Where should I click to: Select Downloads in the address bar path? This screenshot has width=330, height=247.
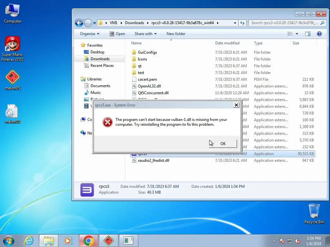coord(134,23)
